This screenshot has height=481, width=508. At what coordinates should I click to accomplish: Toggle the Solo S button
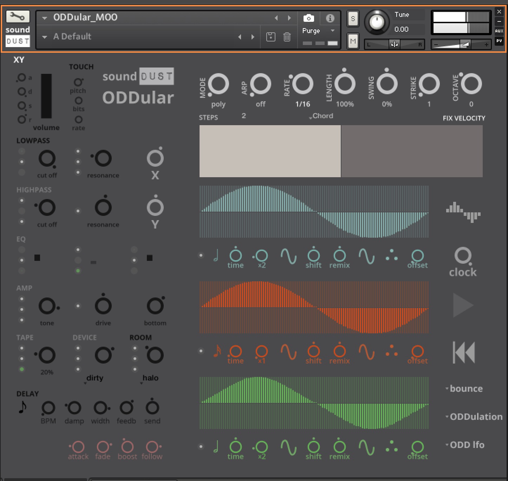tap(353, 19)
